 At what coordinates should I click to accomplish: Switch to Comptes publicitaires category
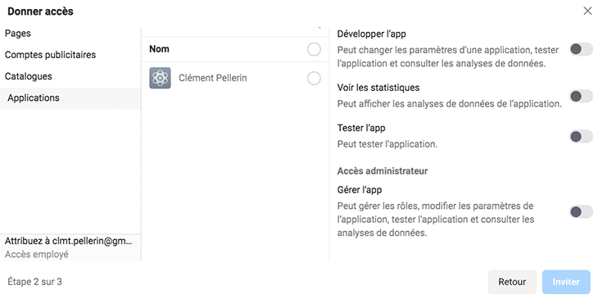pos(50,55)
